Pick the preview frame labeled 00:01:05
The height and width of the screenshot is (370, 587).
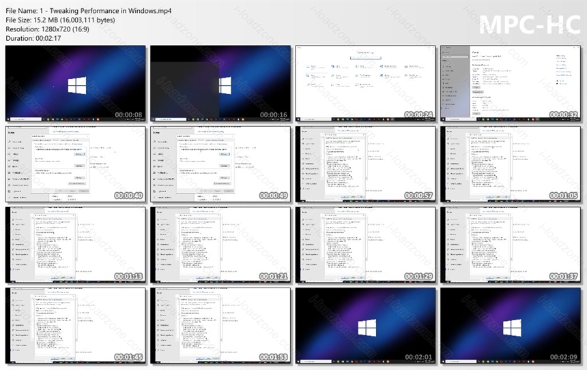(511, 164)
